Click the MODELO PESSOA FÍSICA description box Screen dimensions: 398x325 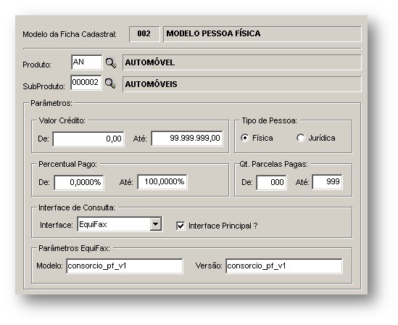coord(262,34)
